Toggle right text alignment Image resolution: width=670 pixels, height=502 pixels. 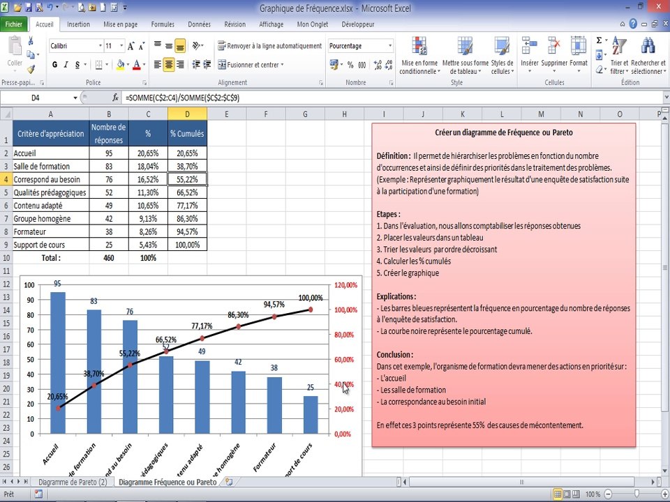point(180,65)
